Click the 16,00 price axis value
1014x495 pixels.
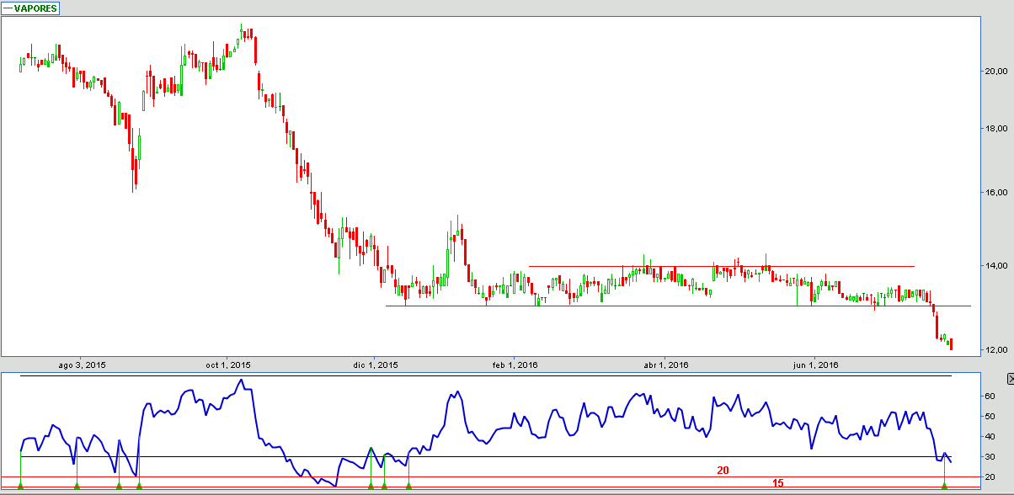tap(998, 193)
